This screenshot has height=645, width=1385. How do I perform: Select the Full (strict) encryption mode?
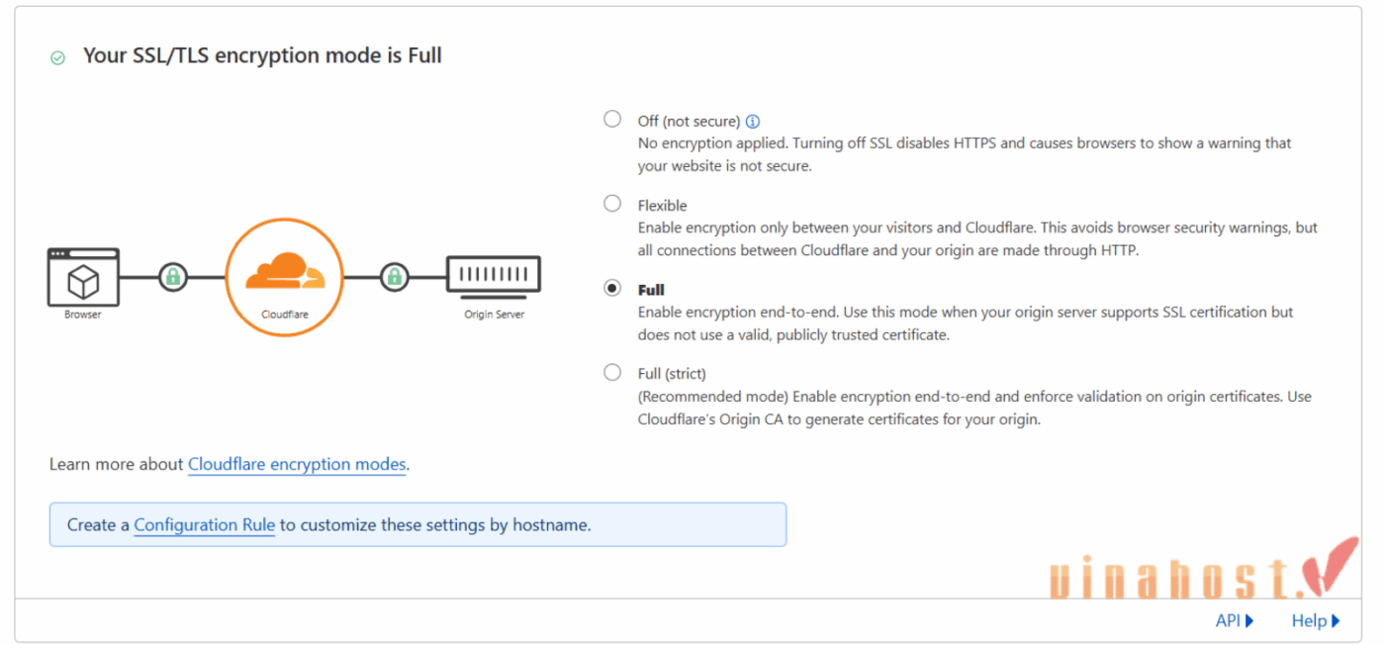[612, 371]
